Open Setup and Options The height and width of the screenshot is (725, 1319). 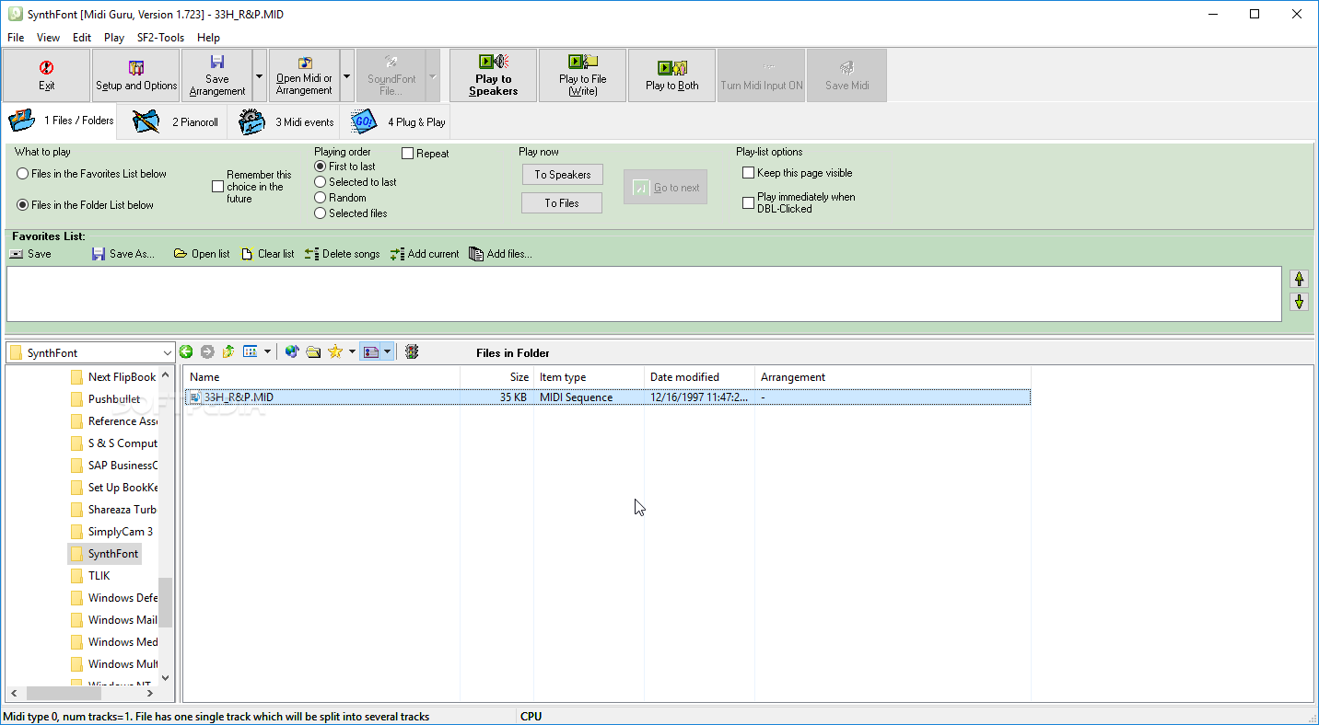(x=136, y=75)
